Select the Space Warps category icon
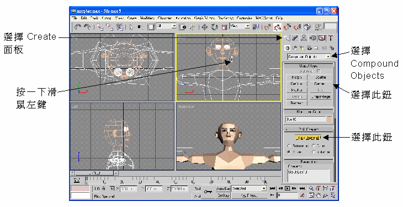403x207 pixels. (325, 48)
